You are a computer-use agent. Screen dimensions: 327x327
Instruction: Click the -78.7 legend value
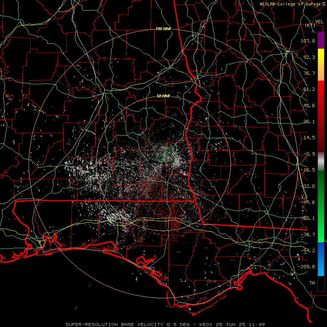point(308,235)
